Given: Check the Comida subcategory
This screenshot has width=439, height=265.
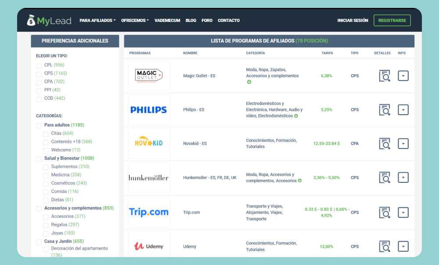Looking at the screenshot, I should coord(46,192).
